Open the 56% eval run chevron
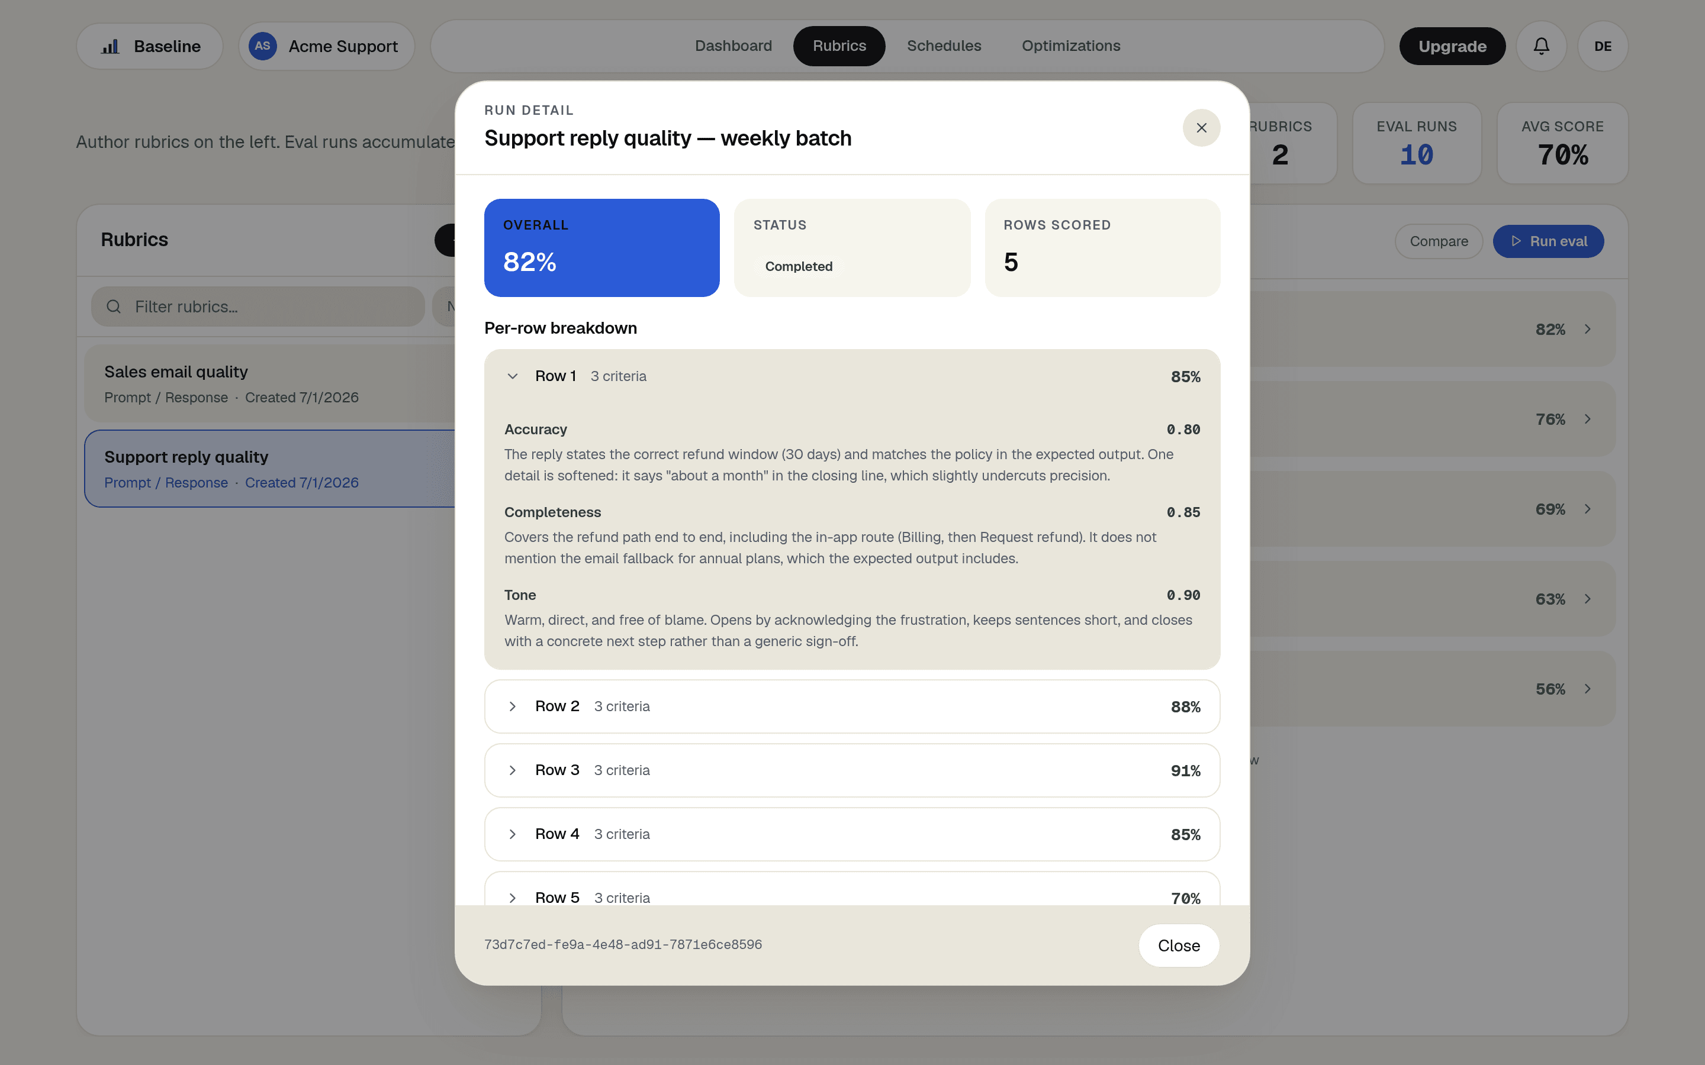1705x1065 pixels. pos(1587,689)
